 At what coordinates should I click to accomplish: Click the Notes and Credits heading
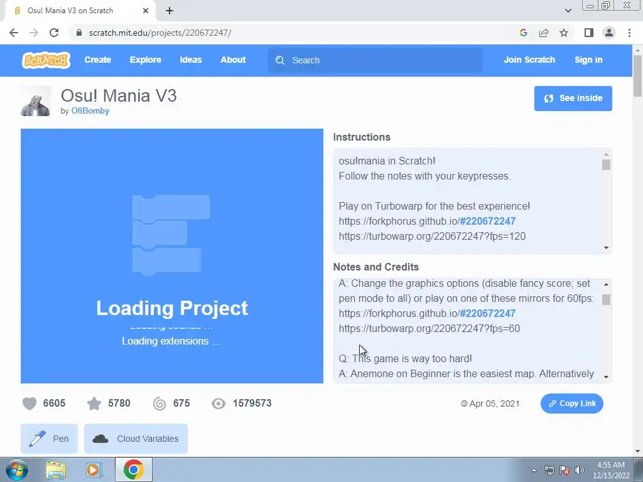click(x=376, y=267)
